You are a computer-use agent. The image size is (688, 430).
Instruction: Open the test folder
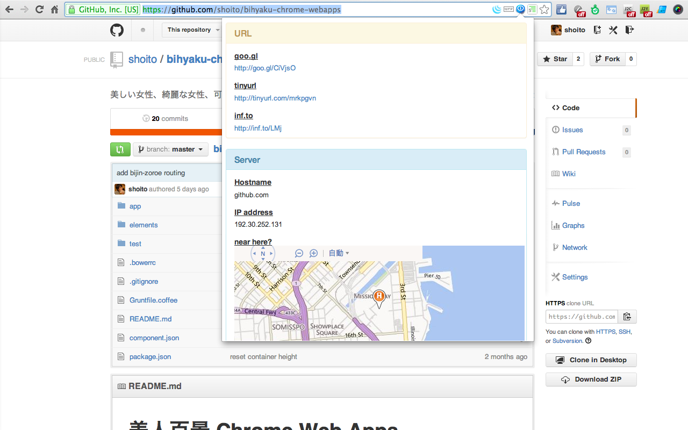(x=135, y=244)
